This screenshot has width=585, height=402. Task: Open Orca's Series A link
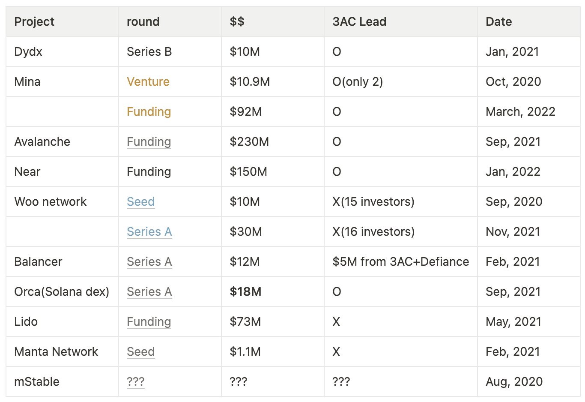149,291
